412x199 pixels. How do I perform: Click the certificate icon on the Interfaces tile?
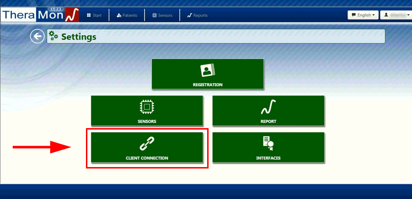click(x=268, y=143)
